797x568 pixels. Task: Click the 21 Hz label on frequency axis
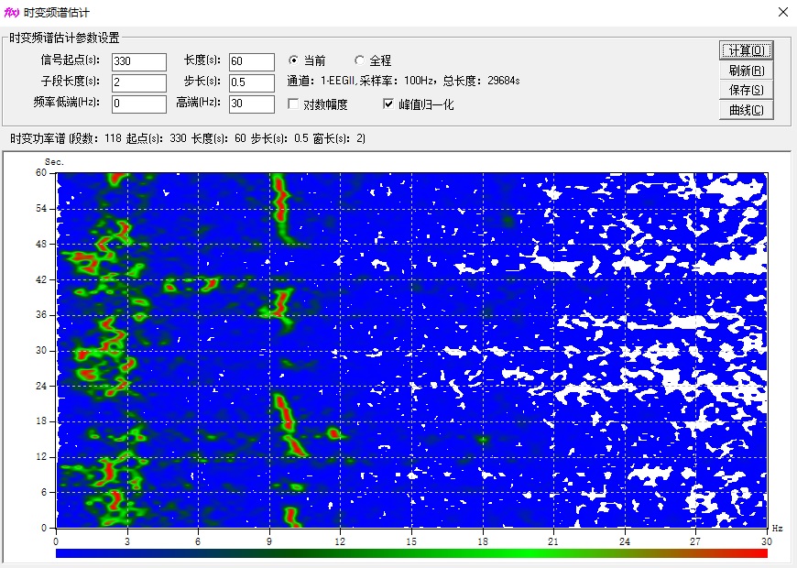(x=553, y=542)
